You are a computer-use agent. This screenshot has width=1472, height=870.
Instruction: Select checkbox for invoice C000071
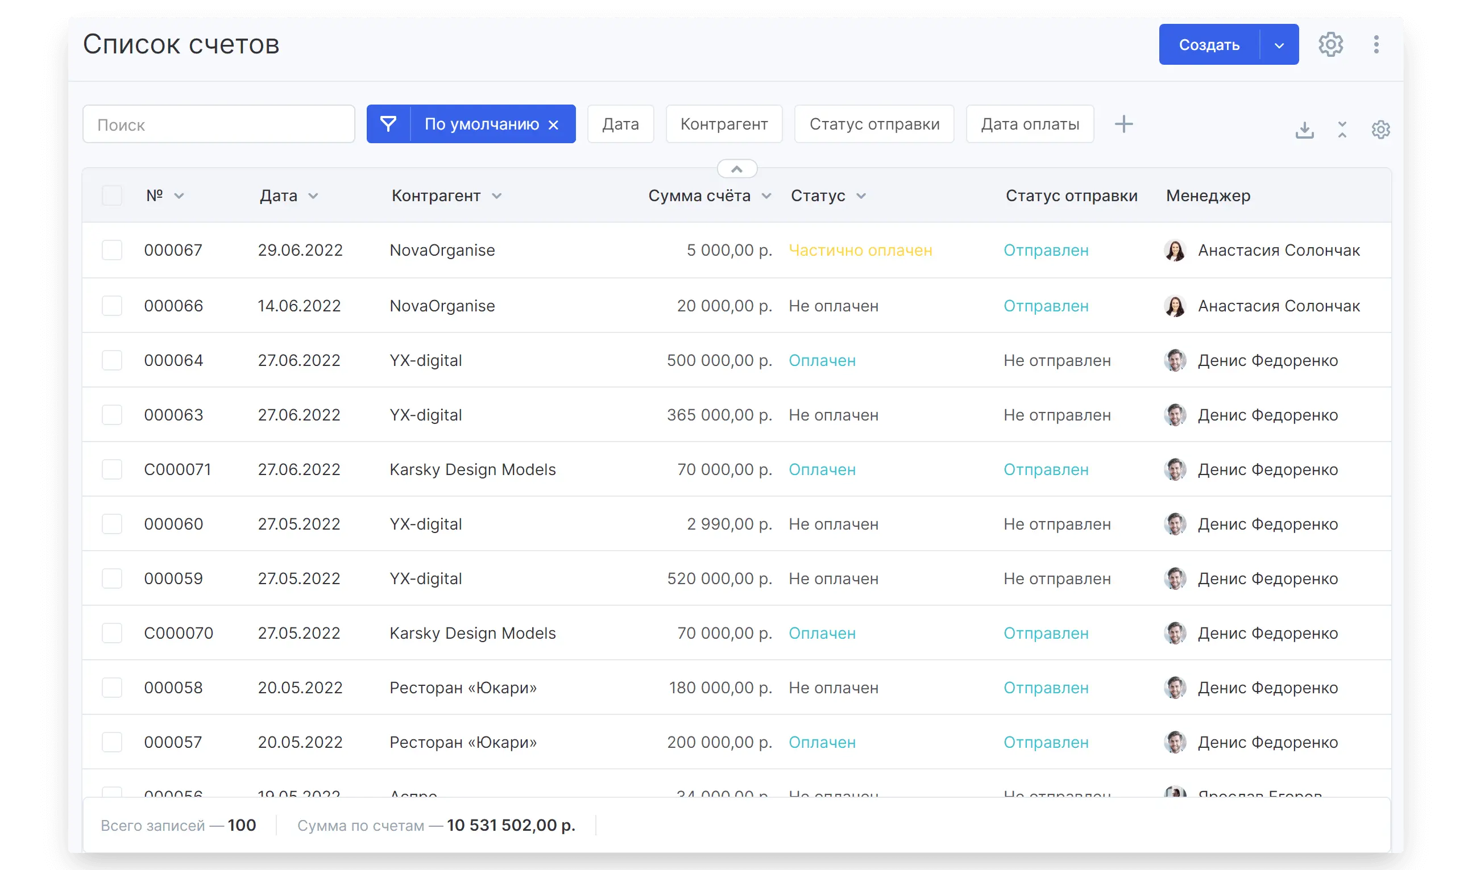click(x=112, y=469)
